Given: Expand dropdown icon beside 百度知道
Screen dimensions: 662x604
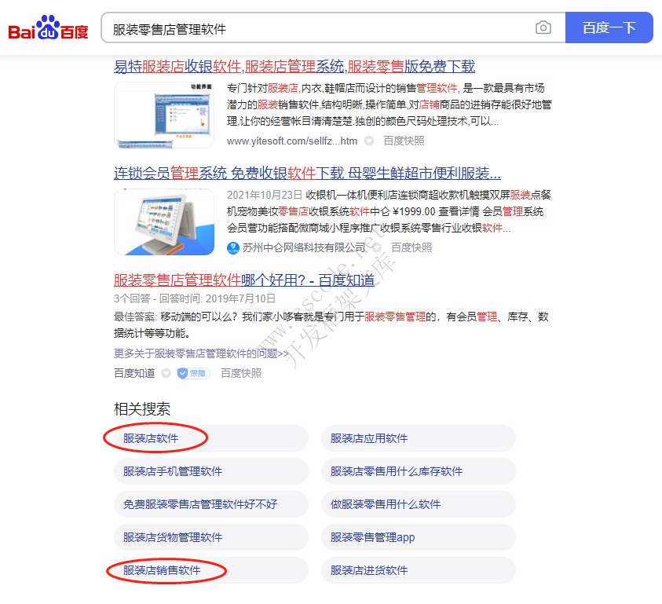Looking at the screenshot, I should [166, 373].
